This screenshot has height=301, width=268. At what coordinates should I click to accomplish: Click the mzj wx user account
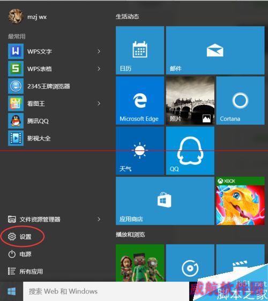27,17
